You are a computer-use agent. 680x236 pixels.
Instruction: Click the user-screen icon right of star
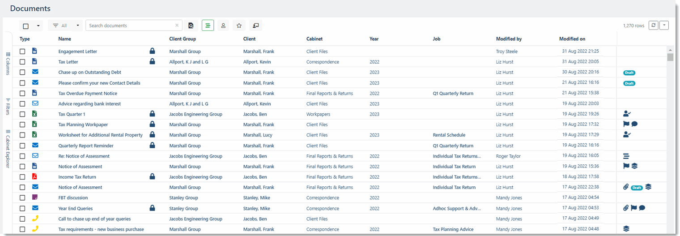255,26
